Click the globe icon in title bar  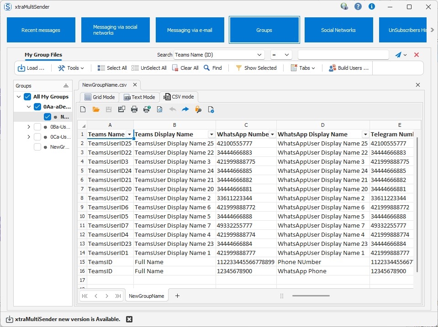tap(344, 6)
